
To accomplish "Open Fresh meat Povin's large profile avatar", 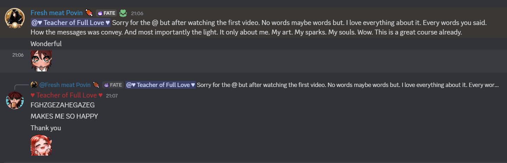I will coord(14,19).
